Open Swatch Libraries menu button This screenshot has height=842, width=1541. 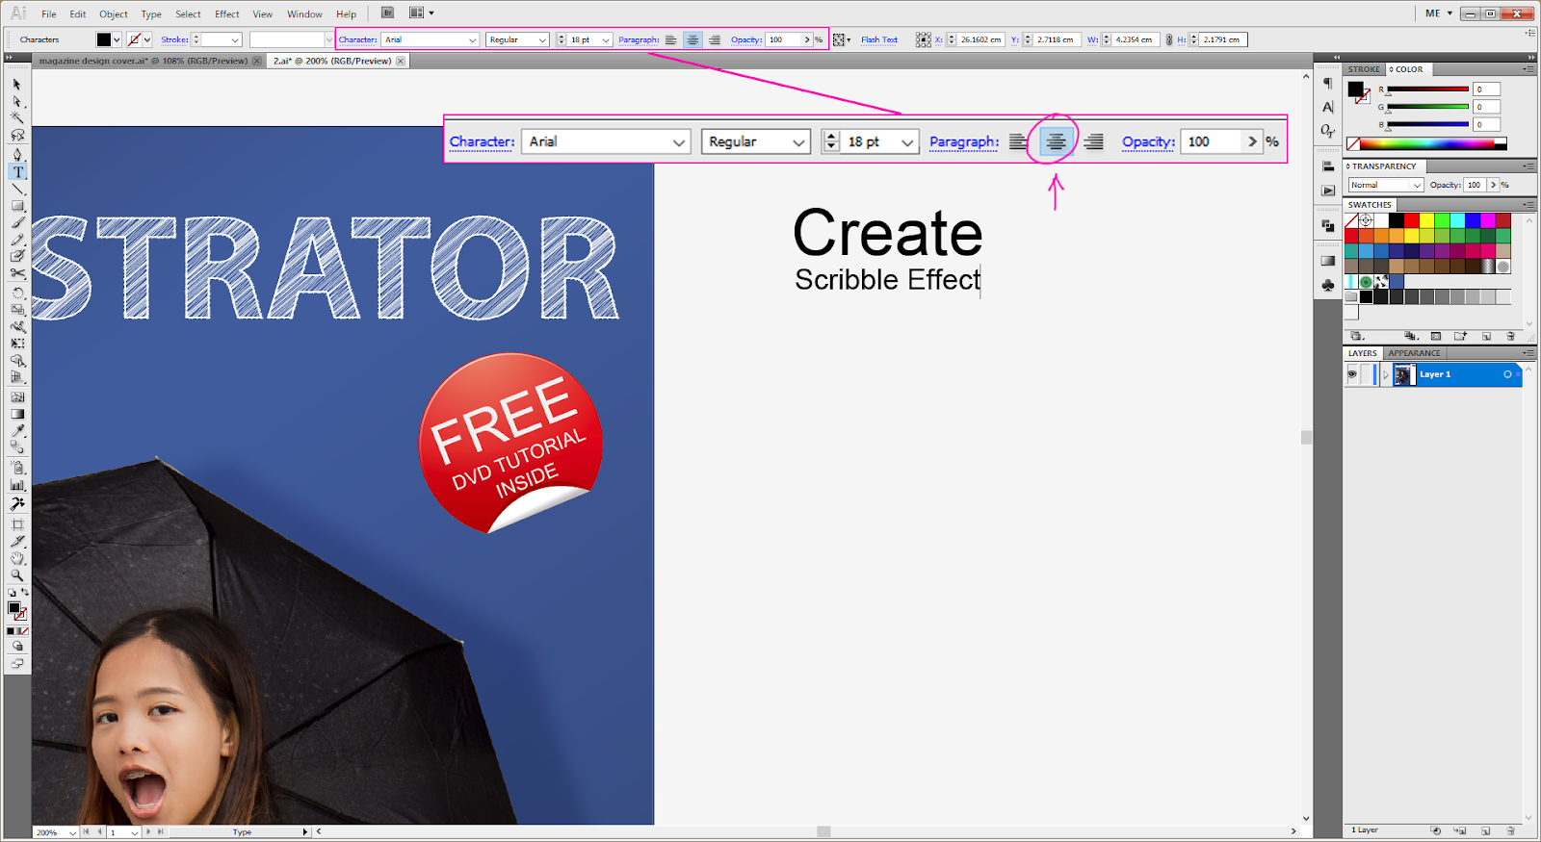(x=1357, y=337)
